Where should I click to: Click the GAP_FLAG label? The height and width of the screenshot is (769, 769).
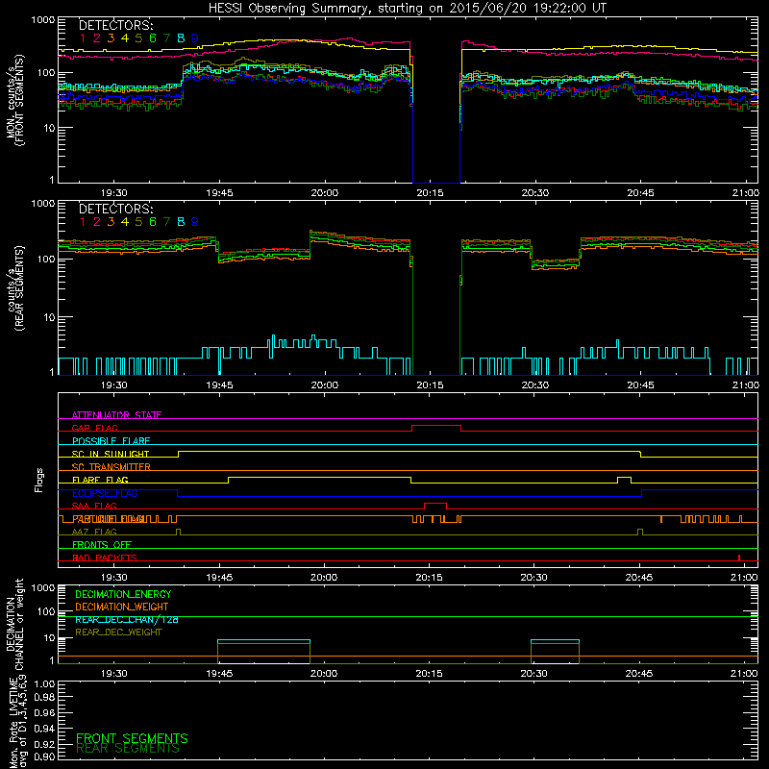(94, 428)
